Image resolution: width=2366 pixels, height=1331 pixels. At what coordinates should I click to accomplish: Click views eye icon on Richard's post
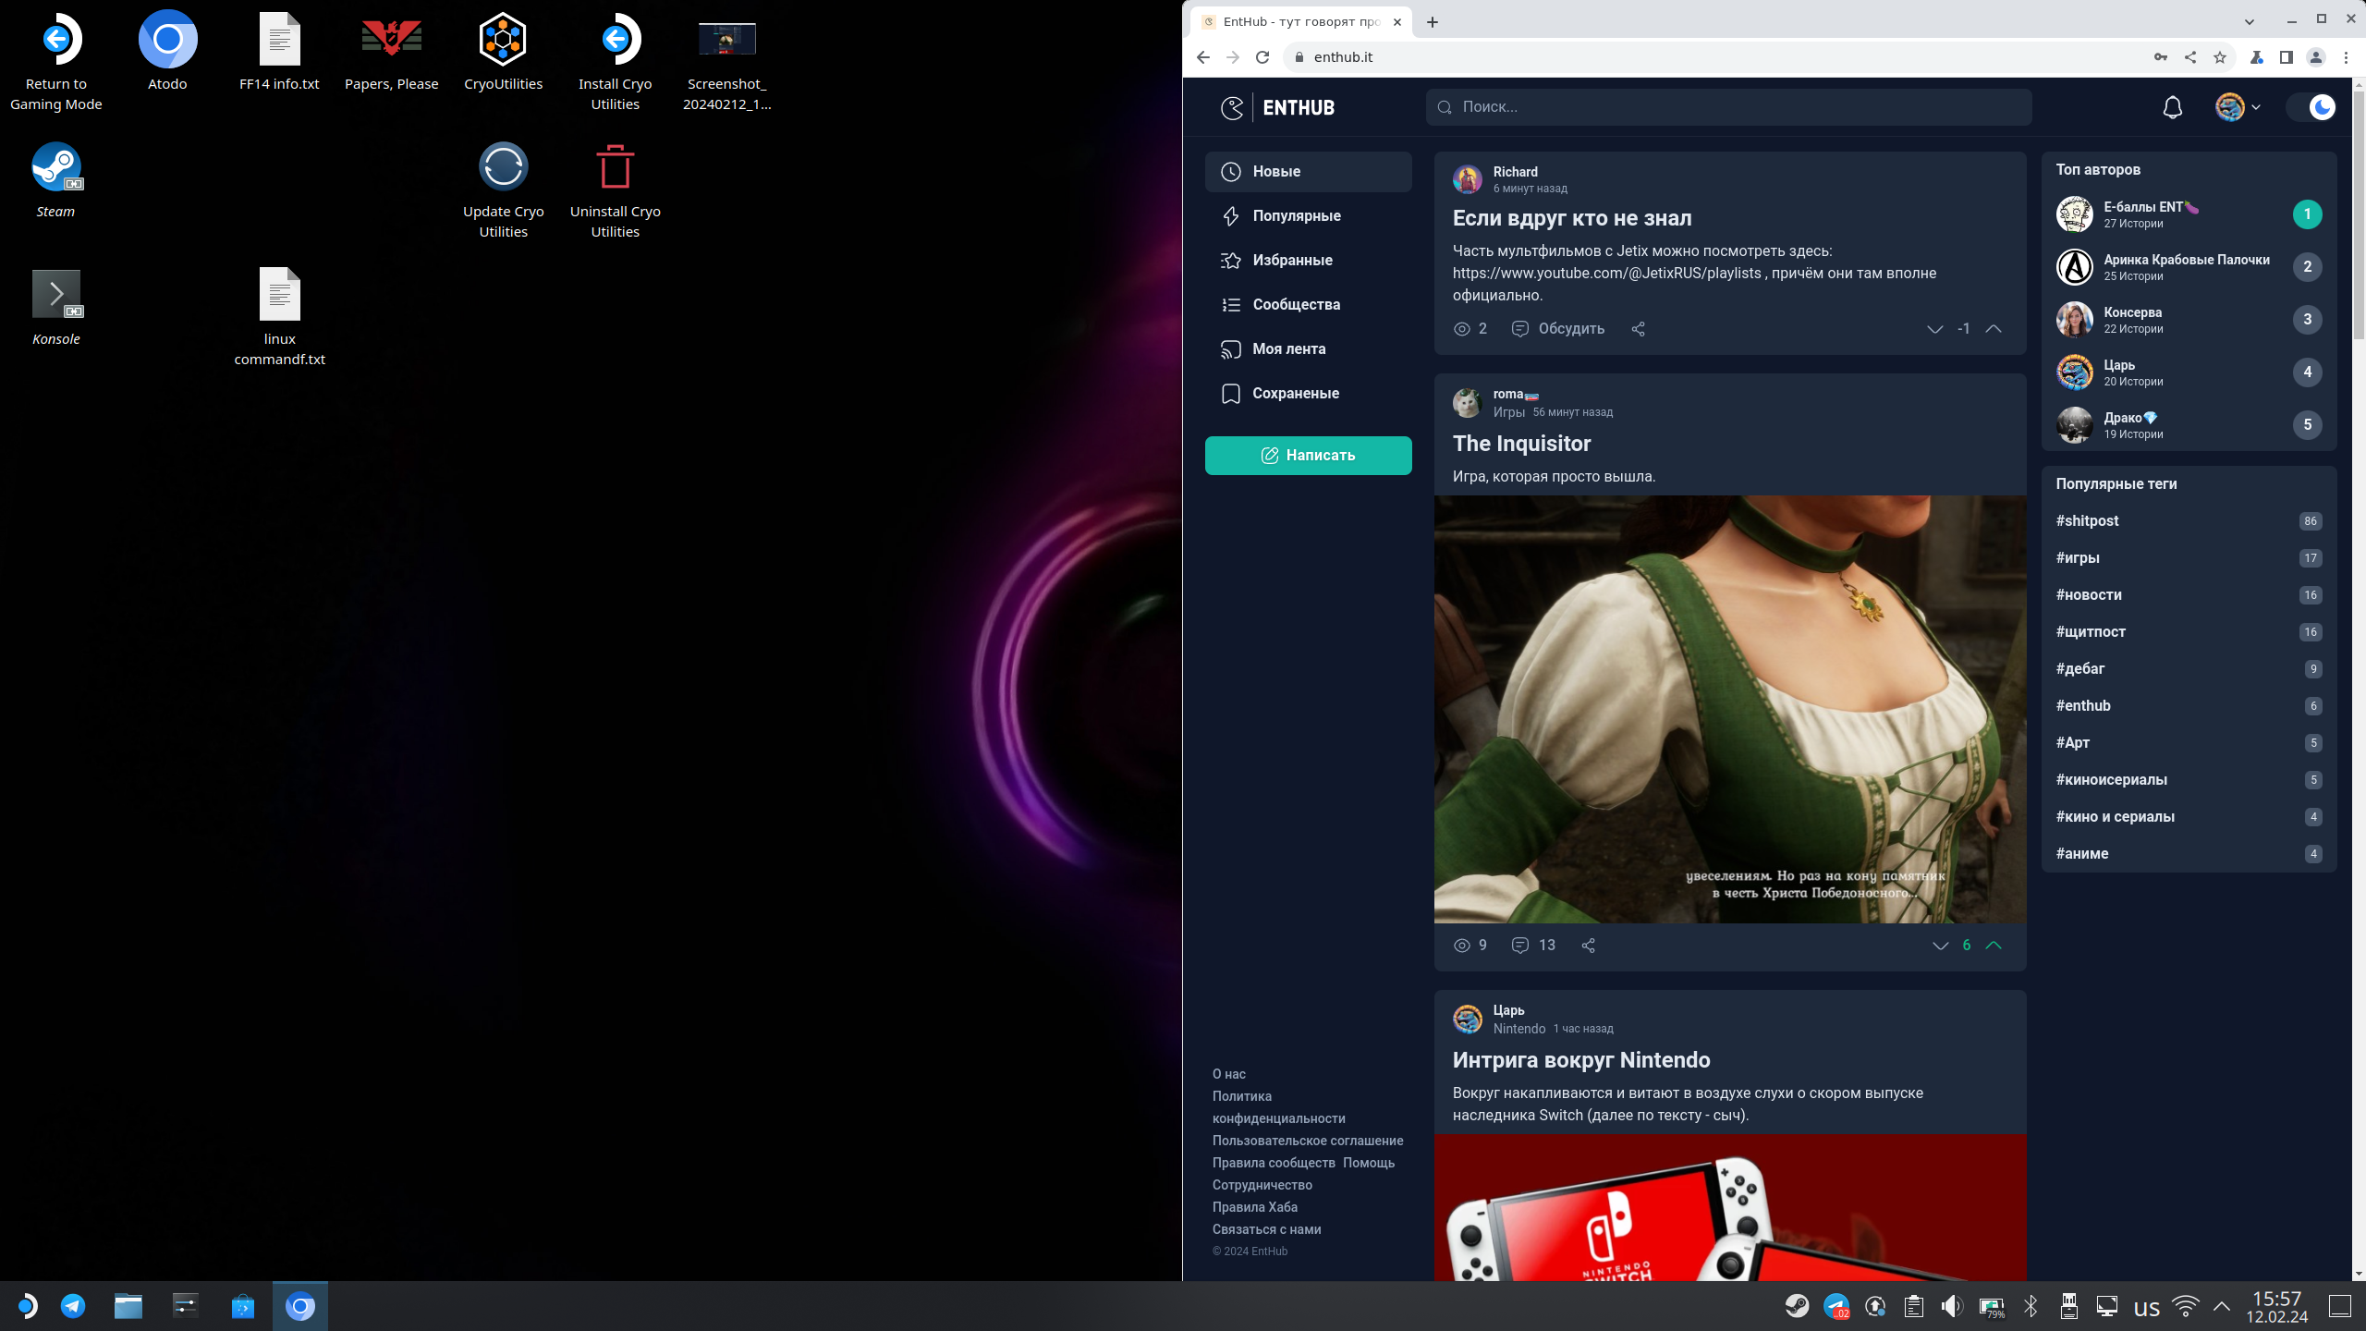1461,329
